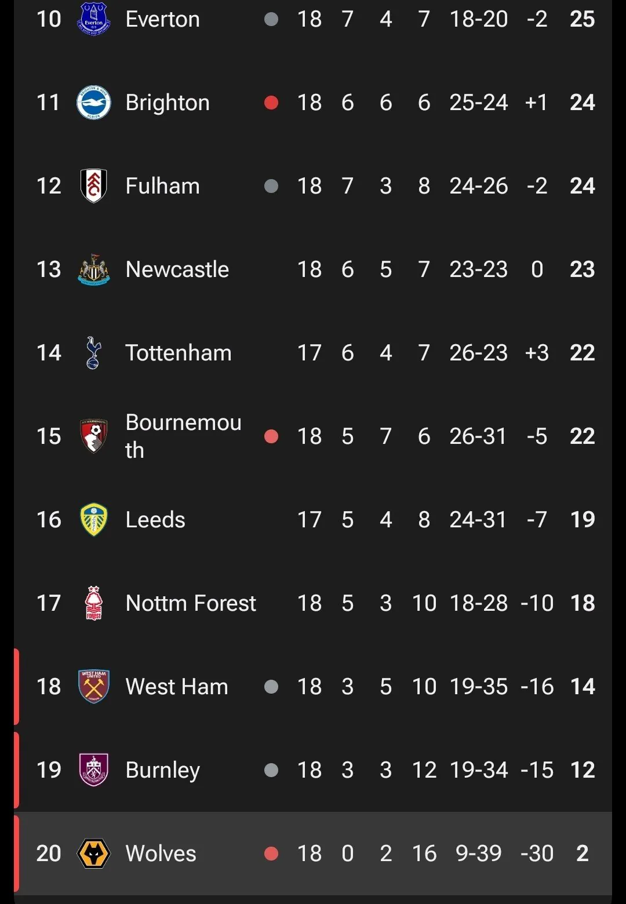Tap the Everton club crest
The width and height of the screenshot is (626, 904).
[x=93, y=19]
